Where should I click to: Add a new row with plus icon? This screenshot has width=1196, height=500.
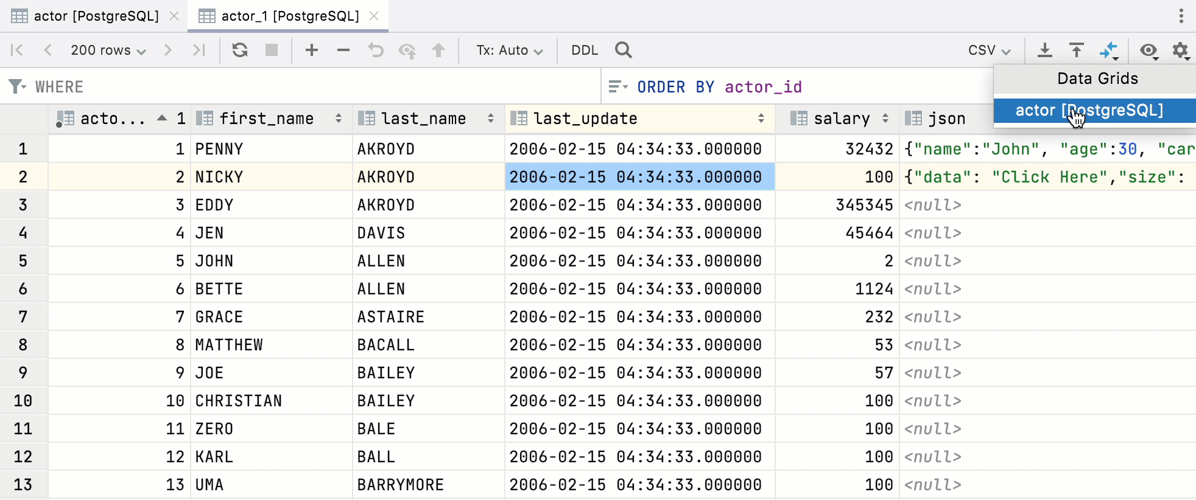pyautogui.click(x=312, y=50)
